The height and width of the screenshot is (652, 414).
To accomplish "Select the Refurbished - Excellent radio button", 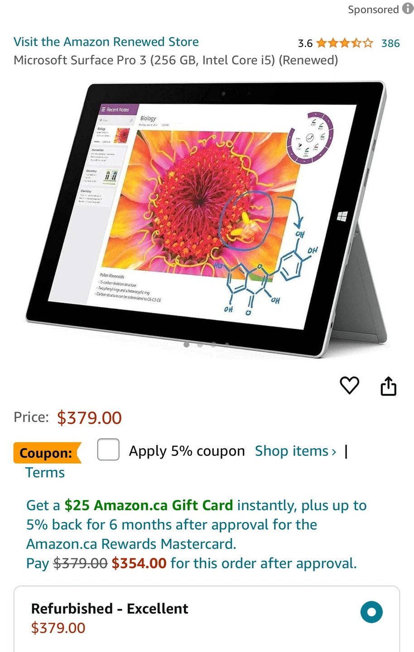I will tap(371, 612).
